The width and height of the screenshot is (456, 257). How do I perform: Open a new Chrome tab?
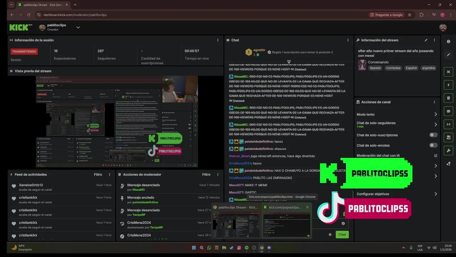tap(75, 5)
